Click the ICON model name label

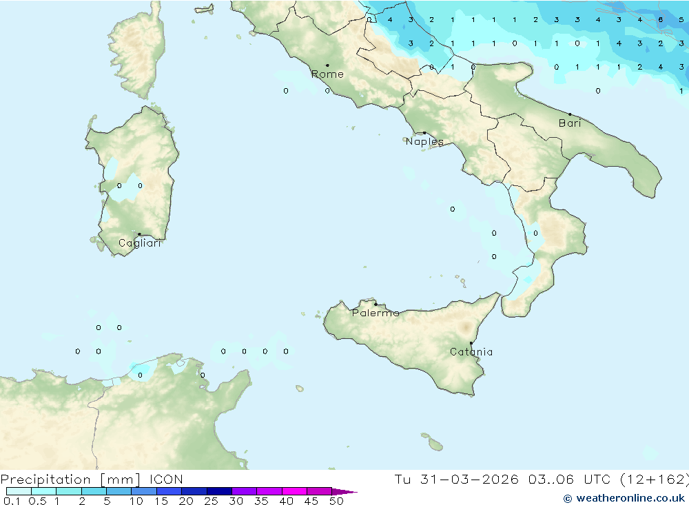click(166, 480)
